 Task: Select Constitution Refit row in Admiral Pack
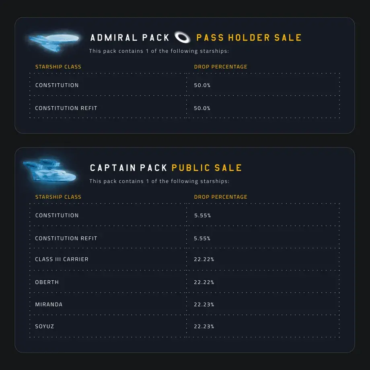66,108
